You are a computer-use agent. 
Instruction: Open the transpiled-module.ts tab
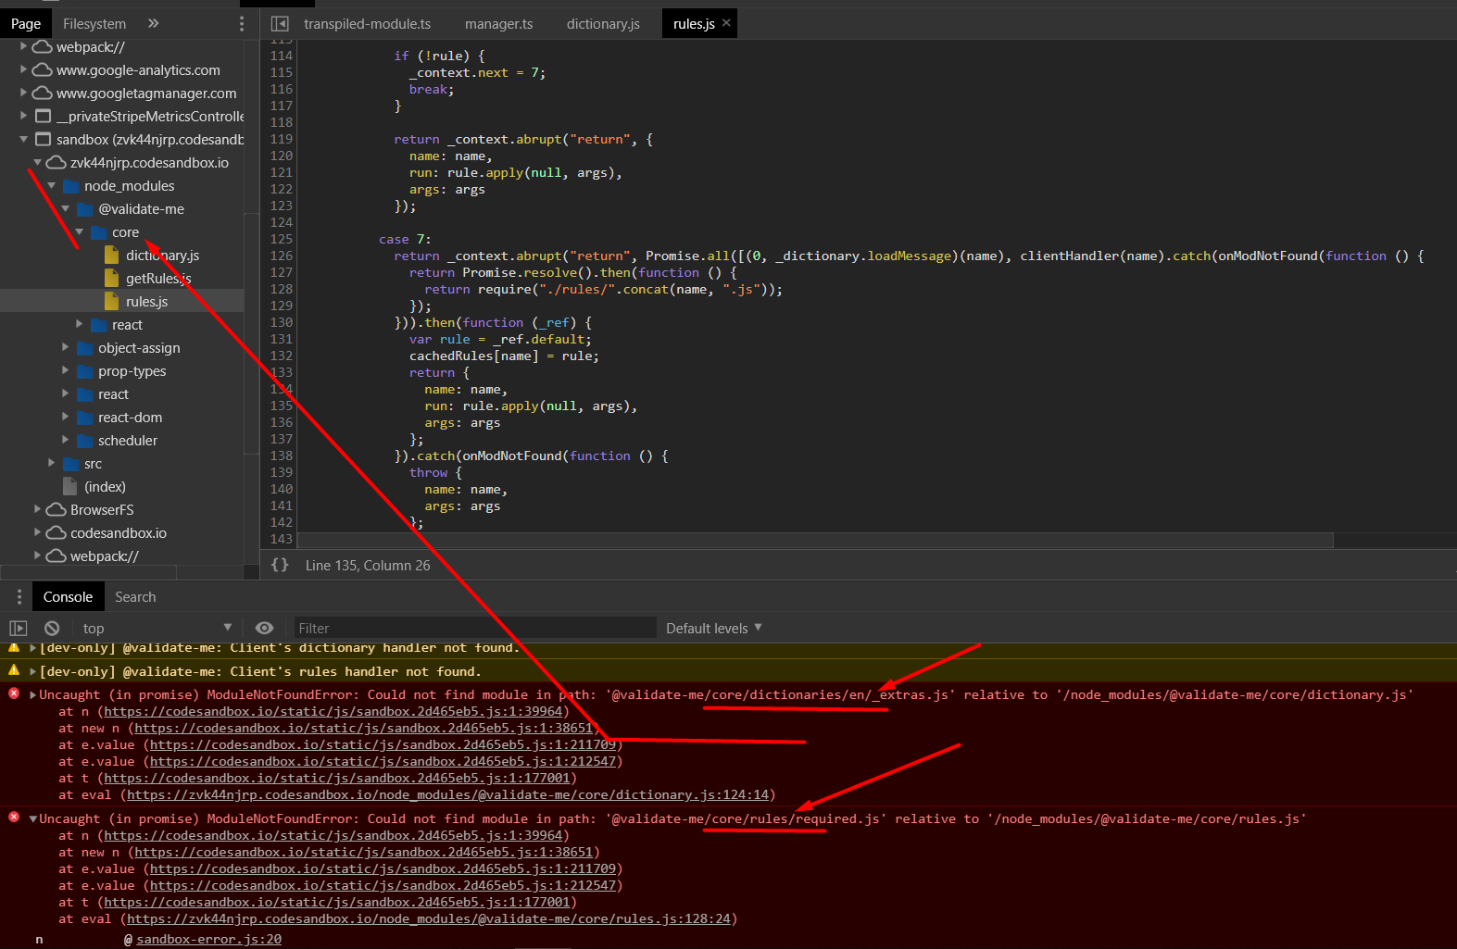367,23
